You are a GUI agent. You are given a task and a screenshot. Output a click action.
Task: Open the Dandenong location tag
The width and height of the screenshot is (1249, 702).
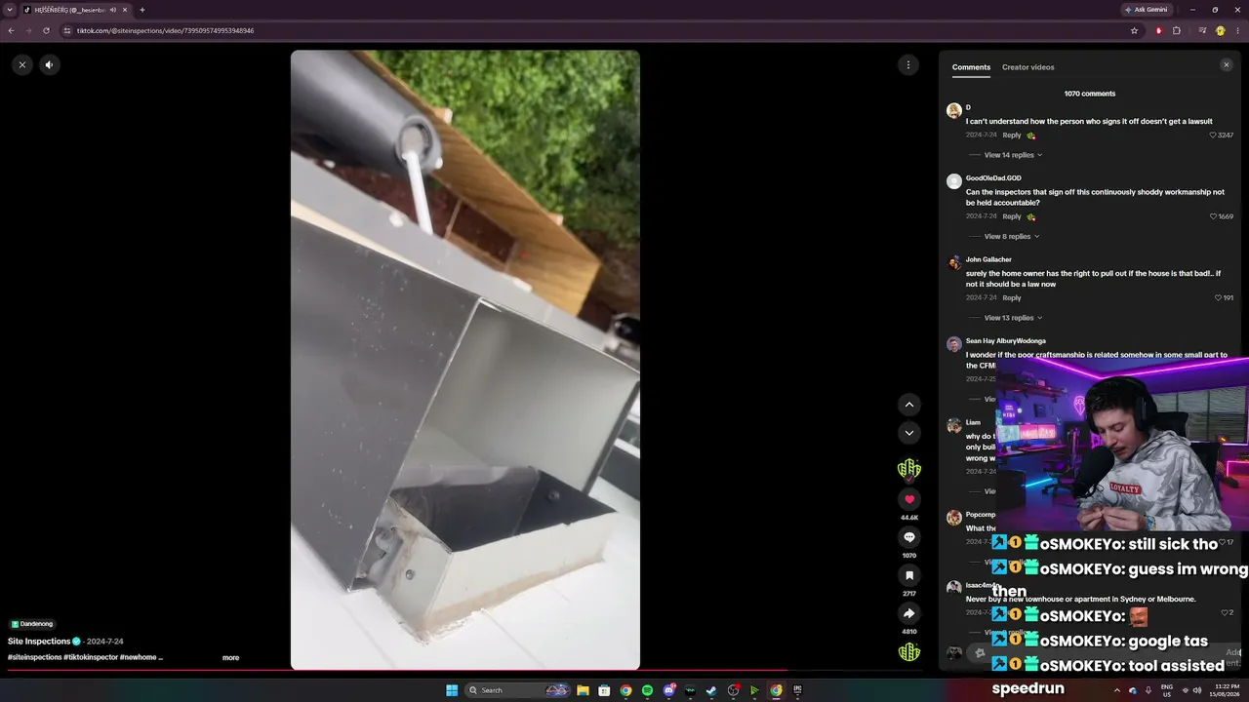click(x=32, y=624)
